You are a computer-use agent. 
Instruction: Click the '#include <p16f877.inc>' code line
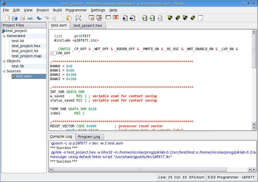tap(76, 41)
